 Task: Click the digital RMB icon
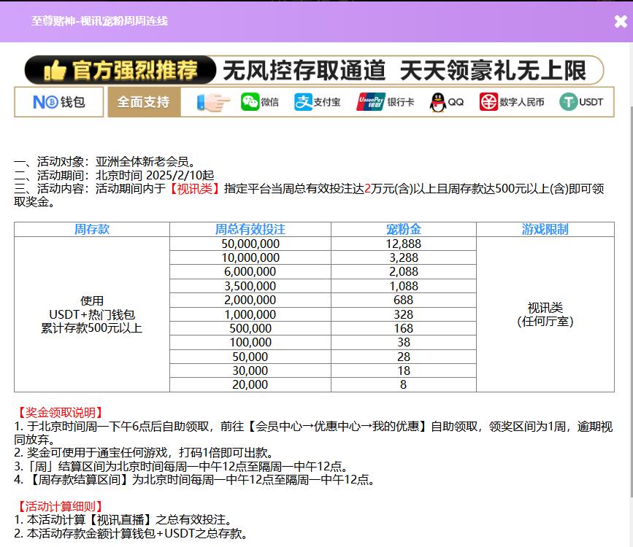click(x=488, y=102)
